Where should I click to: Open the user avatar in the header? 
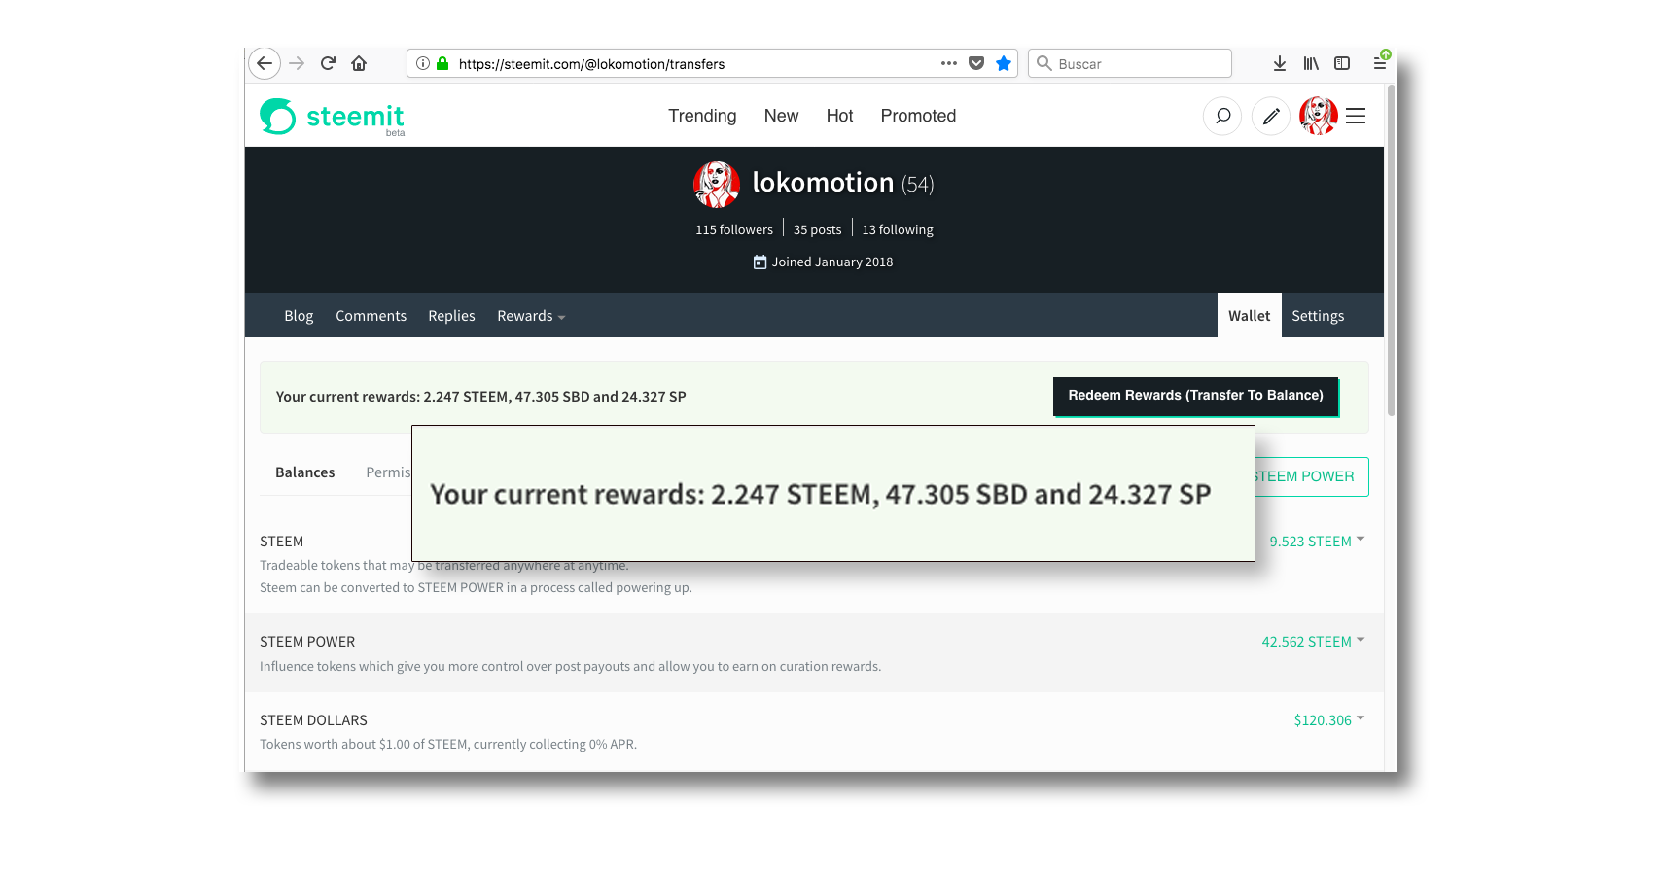click(x=1319, y=116)
